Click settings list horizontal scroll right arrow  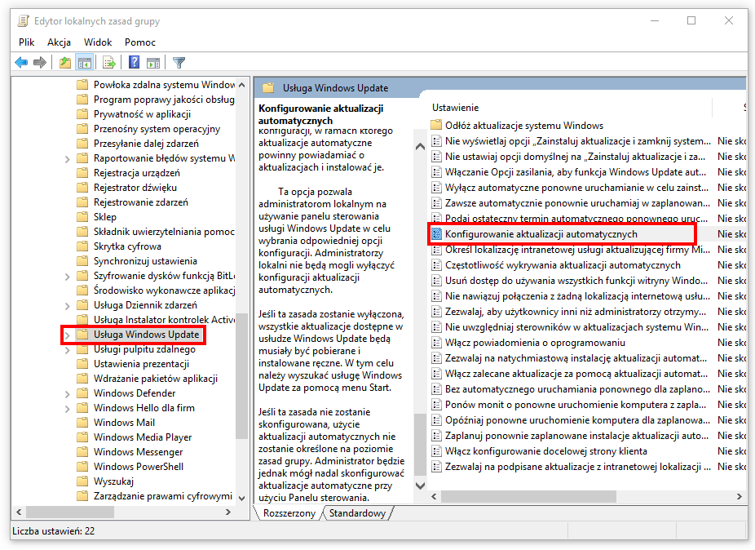coord(740,496)
